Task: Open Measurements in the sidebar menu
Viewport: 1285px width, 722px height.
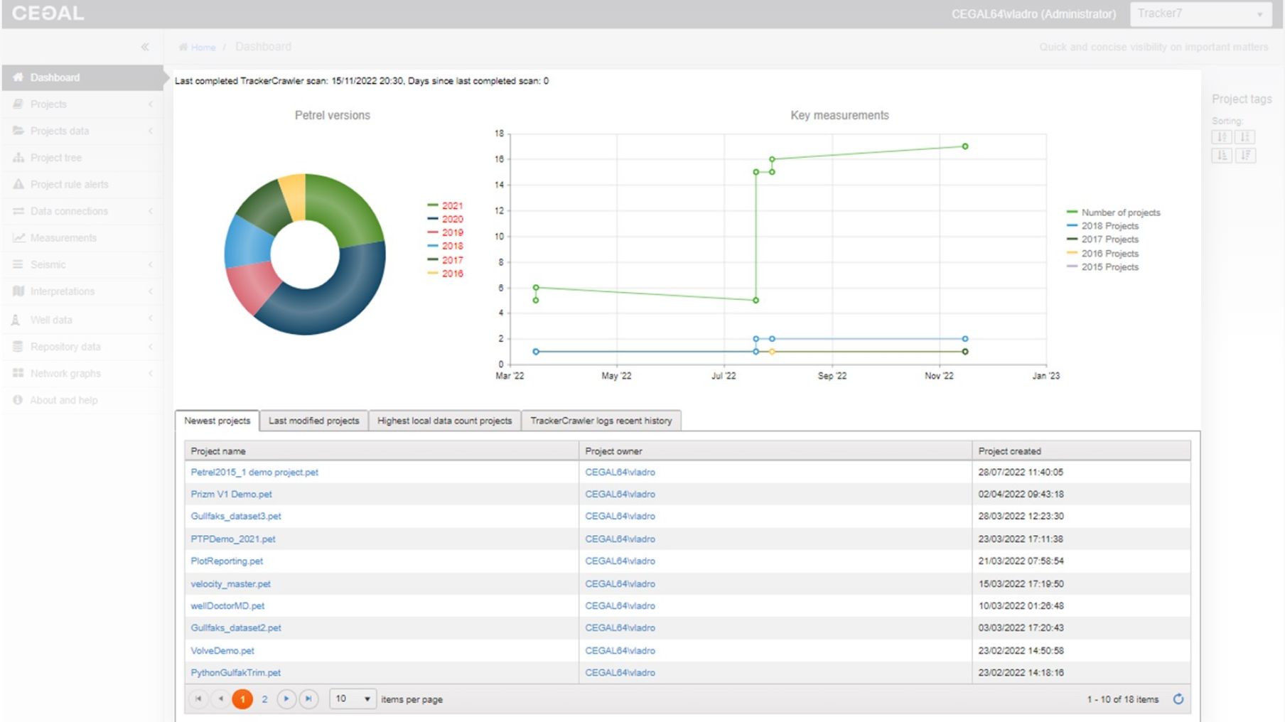Action: [x=82, y=238]
